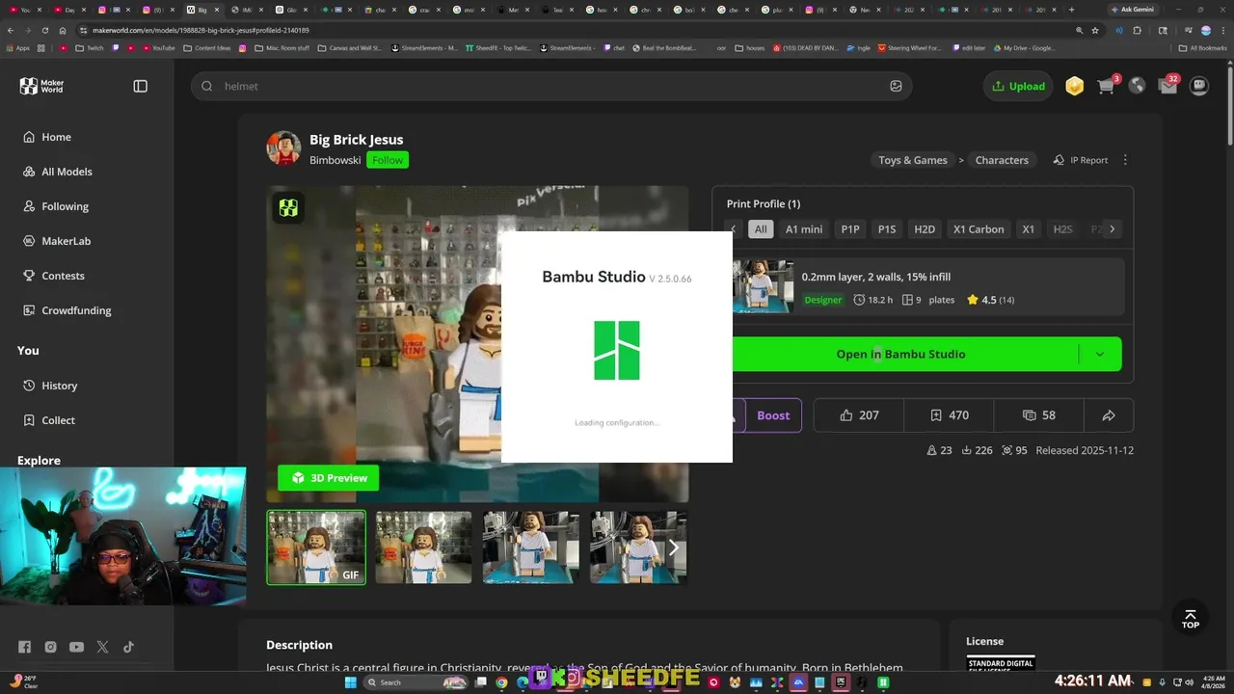Select the first GIF thumbnail
This screenshot has width=1234, height=694.
(316, 547)
